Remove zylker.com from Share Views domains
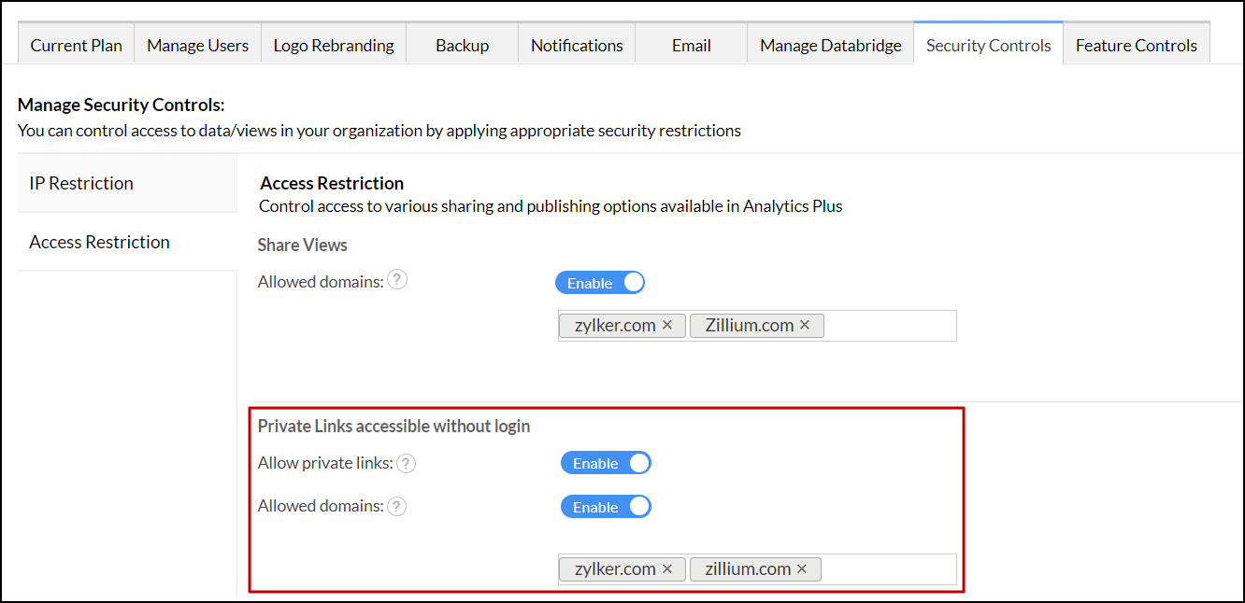 [x=667, y=325]
